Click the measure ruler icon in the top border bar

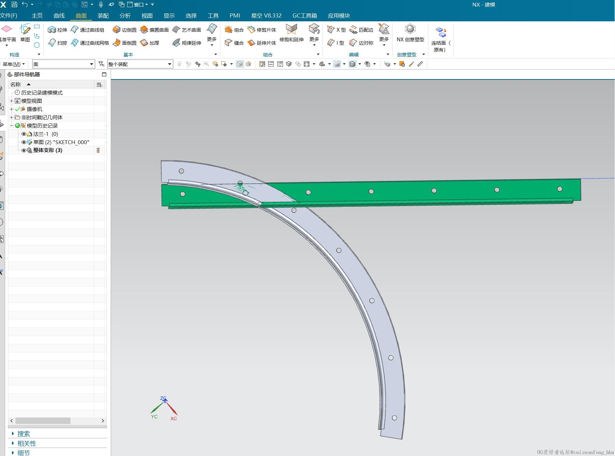pos(420,64)
